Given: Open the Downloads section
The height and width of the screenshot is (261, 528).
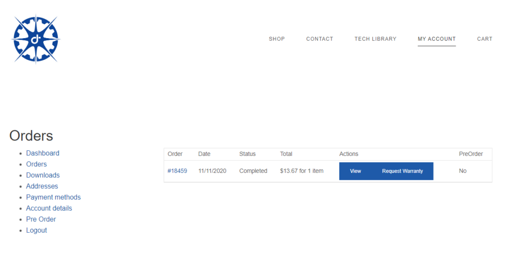Looking at the screenshot, I should (x=43, y=176).
